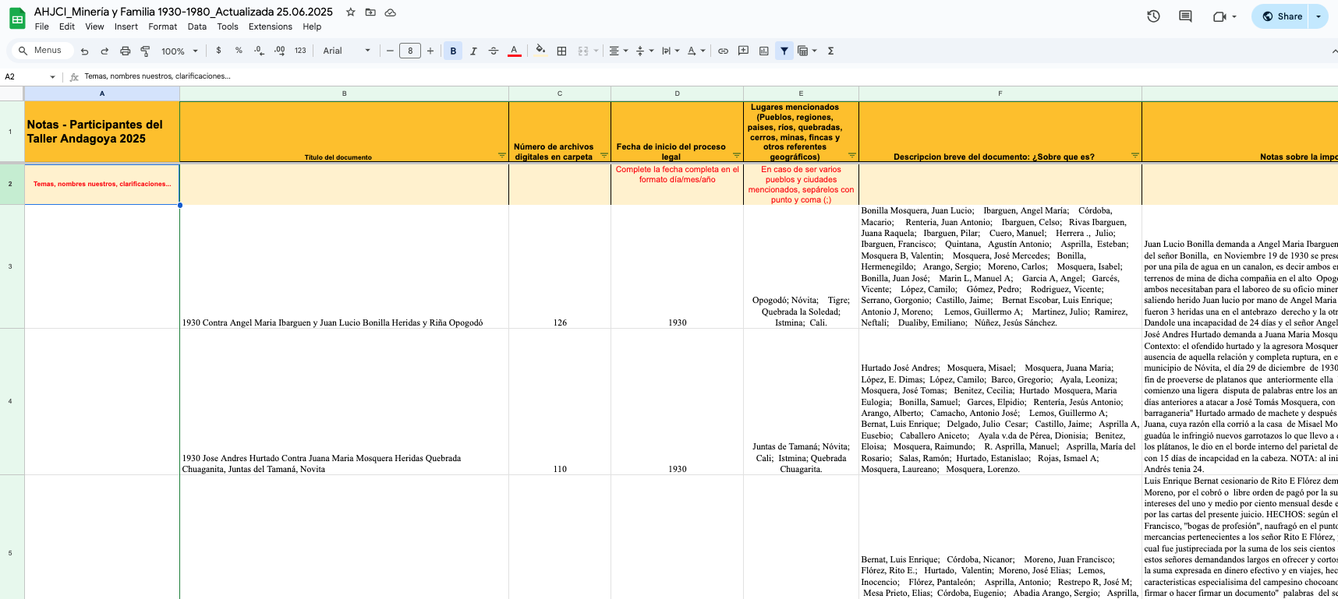
Task: Click the merge cells icon
Action: tap(583, 51)
